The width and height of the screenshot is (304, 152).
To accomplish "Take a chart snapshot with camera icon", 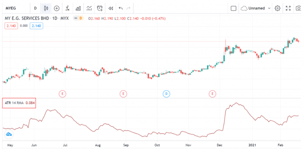I will tap(298, 8).
